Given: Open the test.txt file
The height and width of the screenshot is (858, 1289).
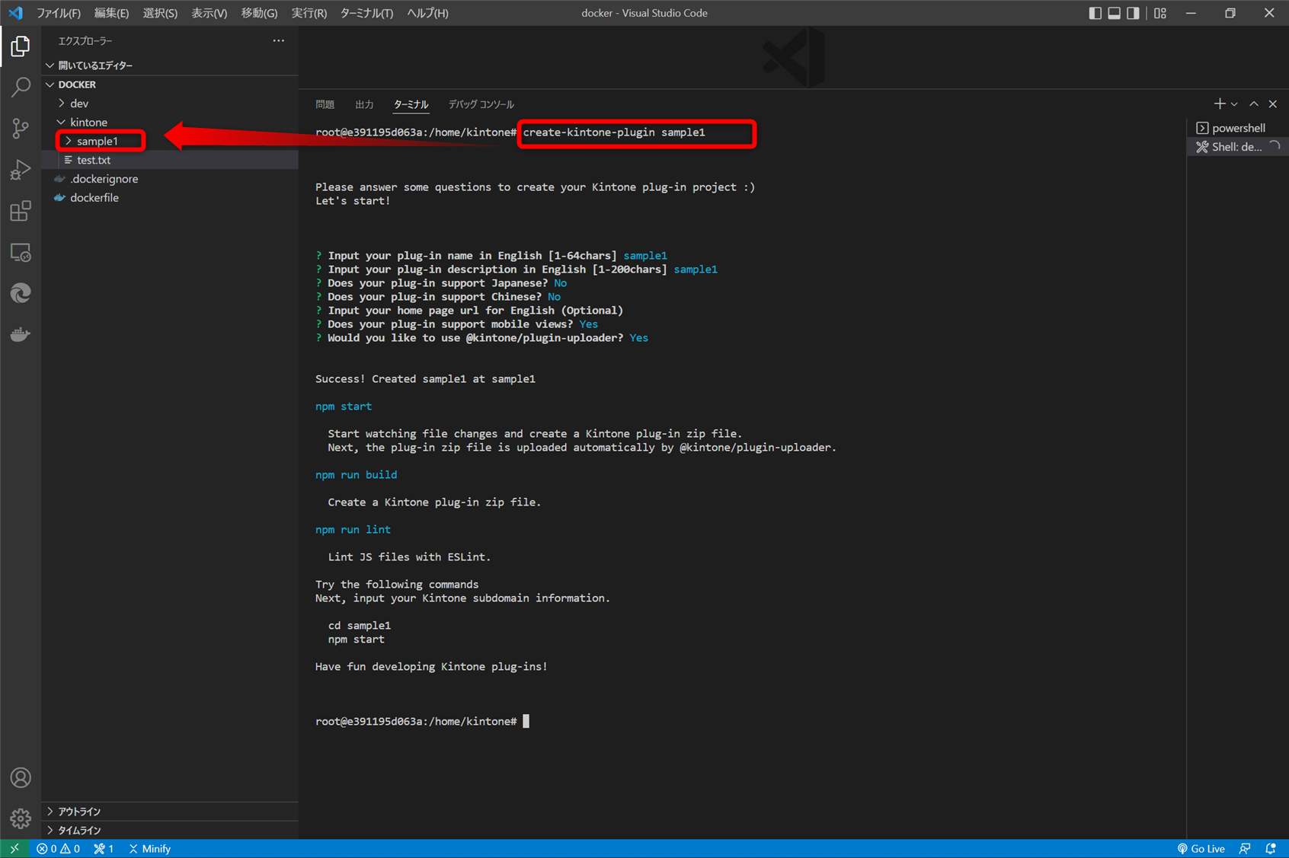Looking at the screenshot, I should pyautogui.click(x=170, y=160).
